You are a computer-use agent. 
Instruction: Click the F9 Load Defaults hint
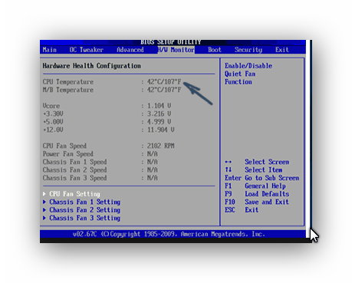coord(257,194)
